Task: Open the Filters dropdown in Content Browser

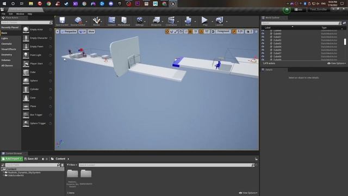Action: click(x=72, y=165)
